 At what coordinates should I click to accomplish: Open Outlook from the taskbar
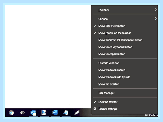coord(33,113)
